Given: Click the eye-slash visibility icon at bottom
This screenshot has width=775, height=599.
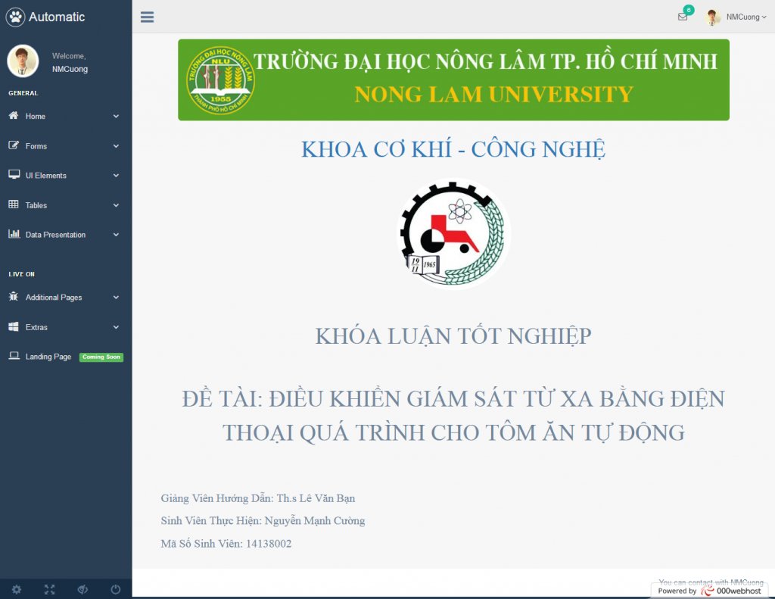Looking at the screenshot, I should point(82,589).
